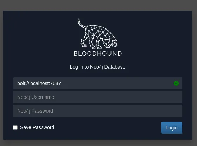This screenshot has height=146, width=197.
Task: Click the "Password" placeholder word in password field
Action: (x=42, y=111)
